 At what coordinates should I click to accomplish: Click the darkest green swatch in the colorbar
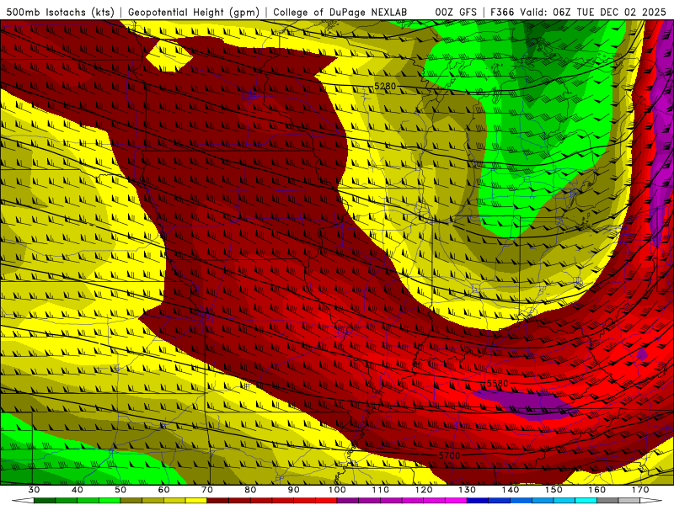click(x=45, y=501)
